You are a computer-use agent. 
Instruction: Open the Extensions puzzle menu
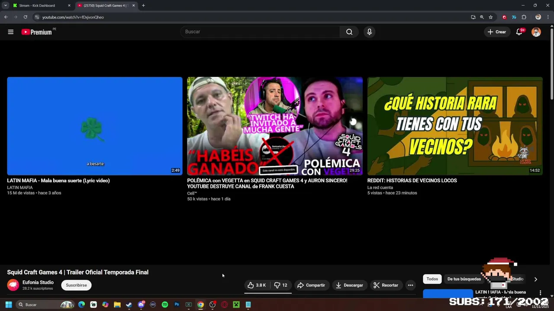point(524,17)
